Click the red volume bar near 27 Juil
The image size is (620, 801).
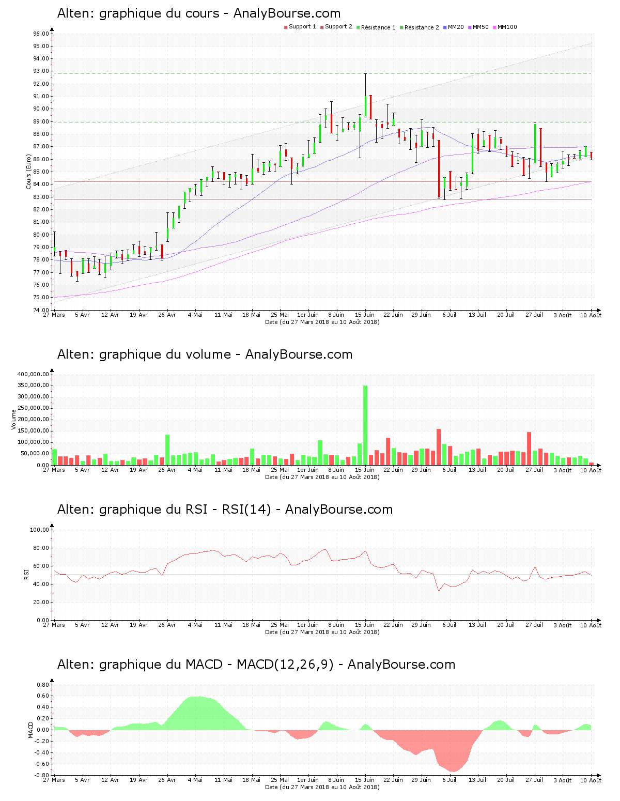point(529,449)
